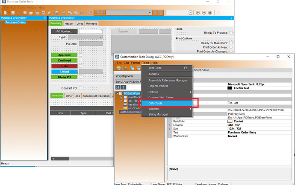The height and width of the screenshot is (185, 295).
Task: Select Print Order As New radio button
Action: [x=231, y=47]
